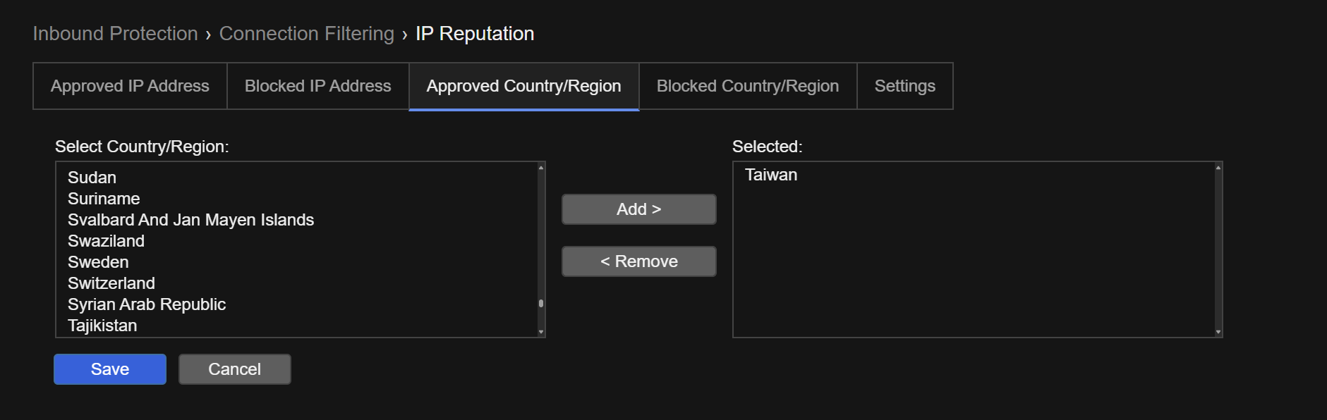Cancel the country selection changes
The height and width of the screenshot is (420, 1327).
[x=234, y=369]
